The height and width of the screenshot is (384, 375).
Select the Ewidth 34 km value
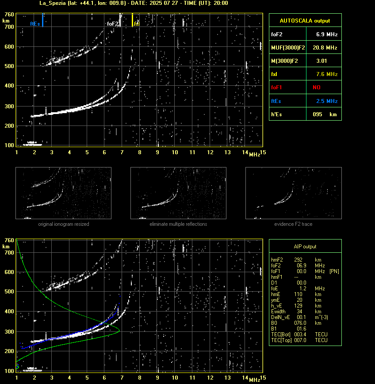[x=299, y=312]
